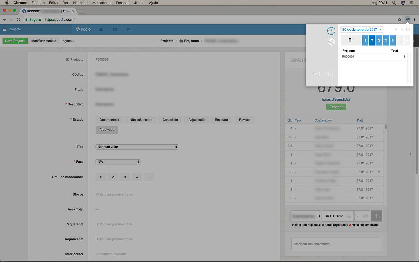419x262 pixels.
Task: Click the clock icon in the hours field
Action: click(365, 216)
